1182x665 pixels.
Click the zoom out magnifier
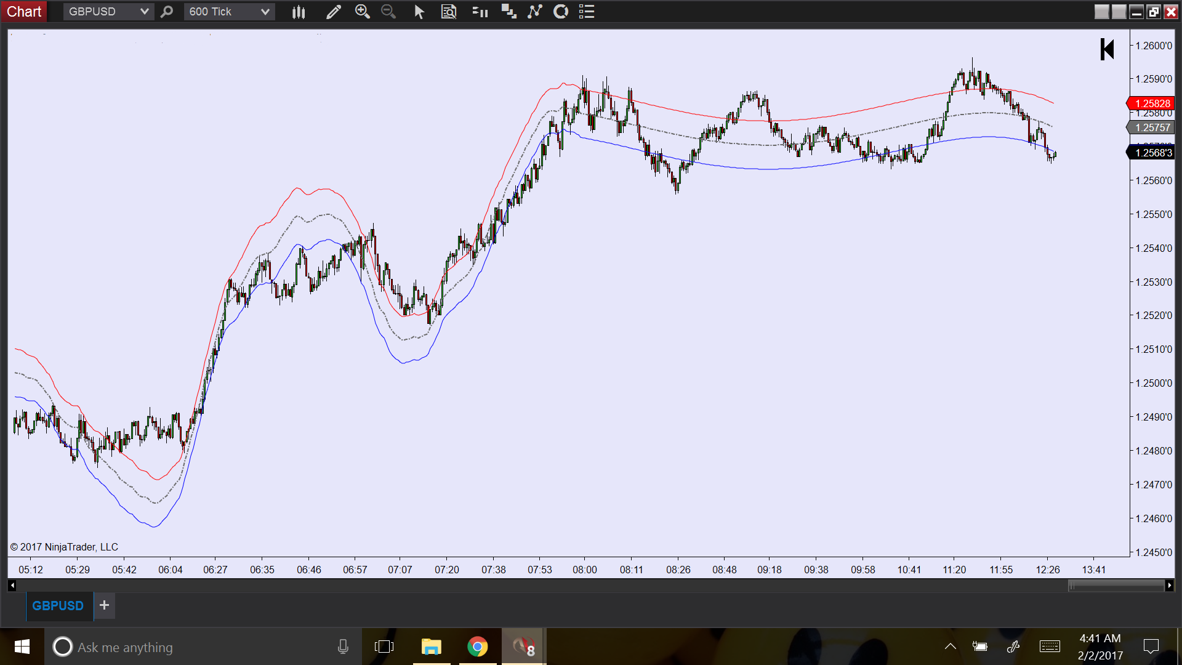pos(388,12)
